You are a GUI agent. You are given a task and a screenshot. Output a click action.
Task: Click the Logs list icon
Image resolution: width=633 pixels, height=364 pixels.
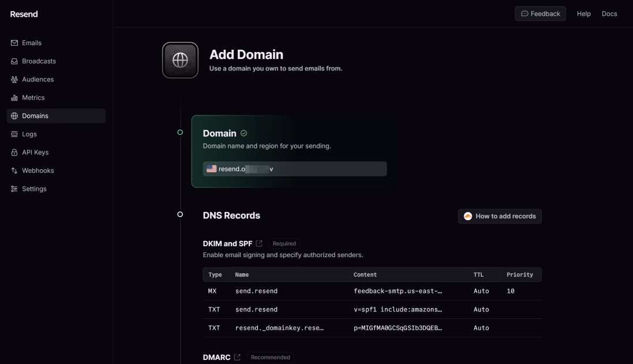pos(14,134)
